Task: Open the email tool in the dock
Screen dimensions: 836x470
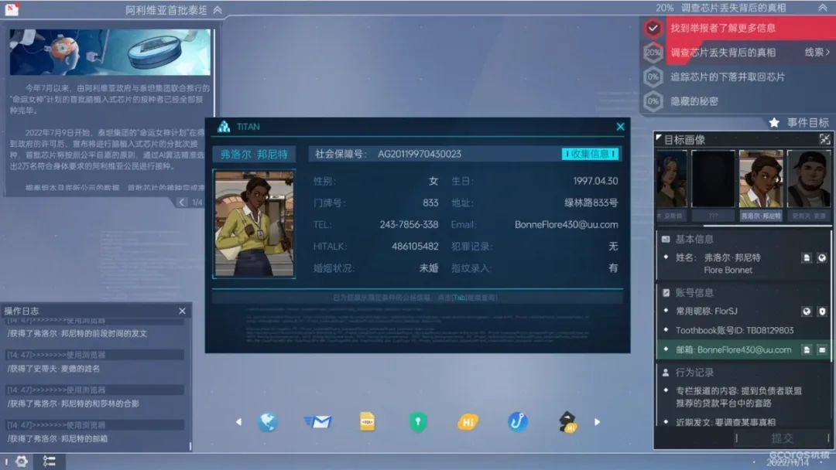Action: pos(318,422)
